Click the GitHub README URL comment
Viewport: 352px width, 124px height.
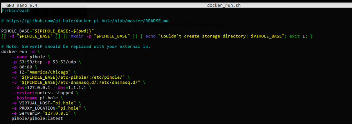pos(85,21)
